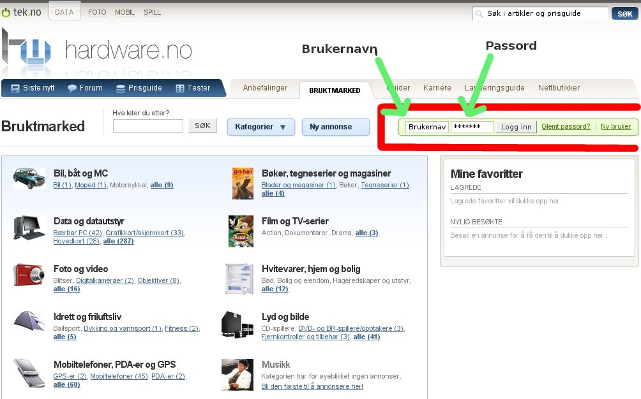Viewport: 641px width, 399px height.
Task: Open the mobile phone category image
Action: [x=29, y=373]
